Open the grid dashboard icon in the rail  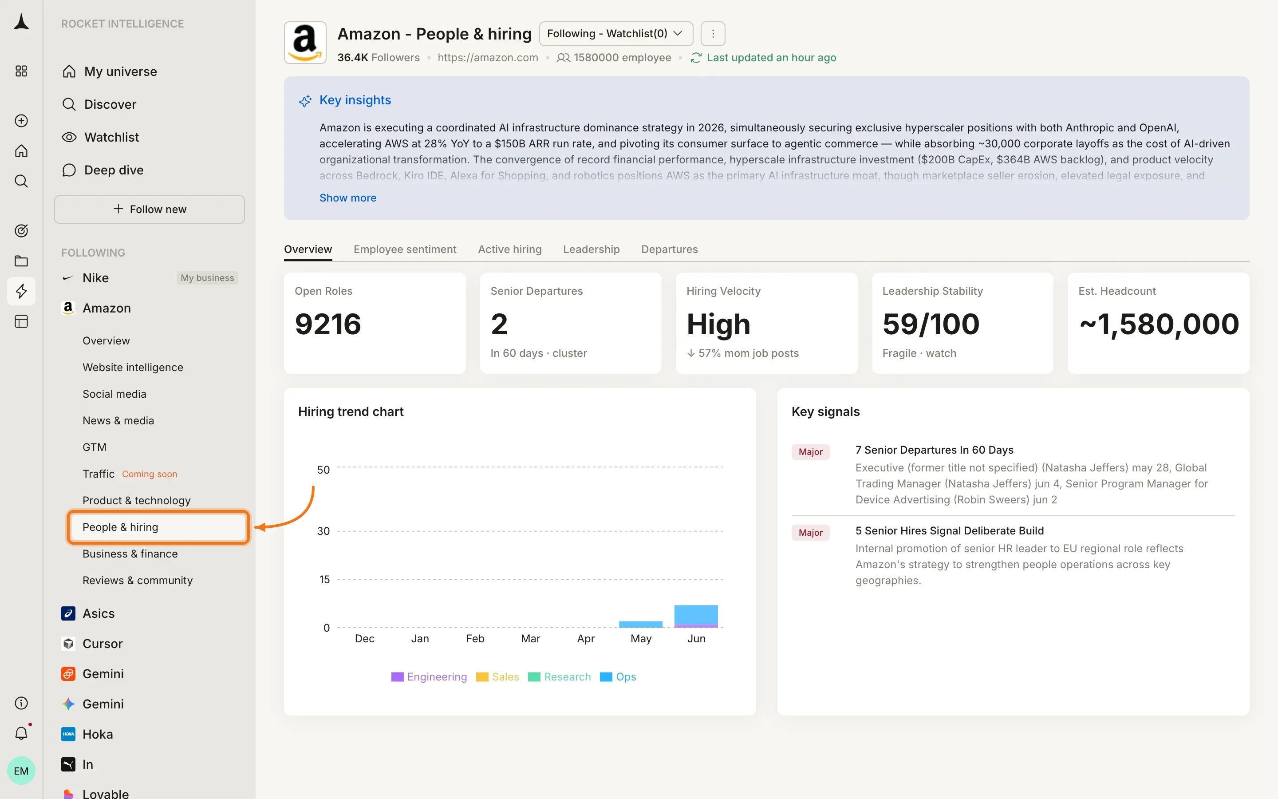click(21, 71)
